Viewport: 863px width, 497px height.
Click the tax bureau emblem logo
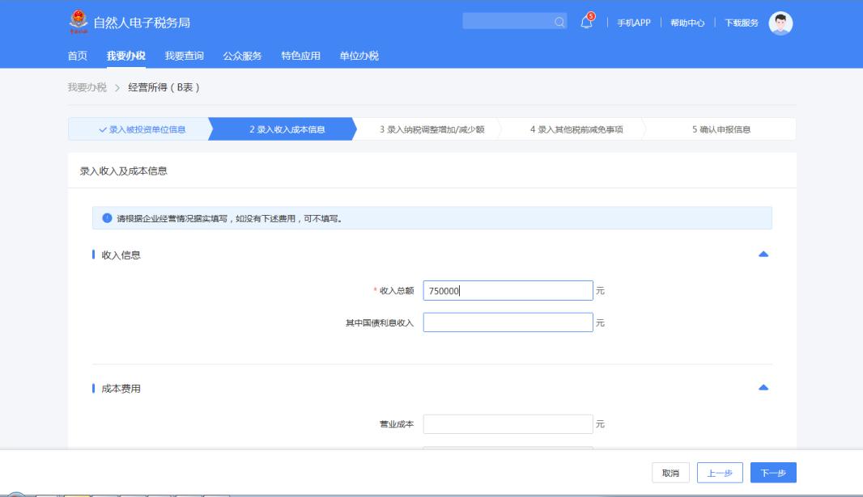coord(77,22)
